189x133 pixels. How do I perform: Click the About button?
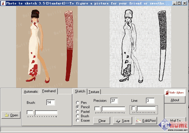[x=175, y=100]
